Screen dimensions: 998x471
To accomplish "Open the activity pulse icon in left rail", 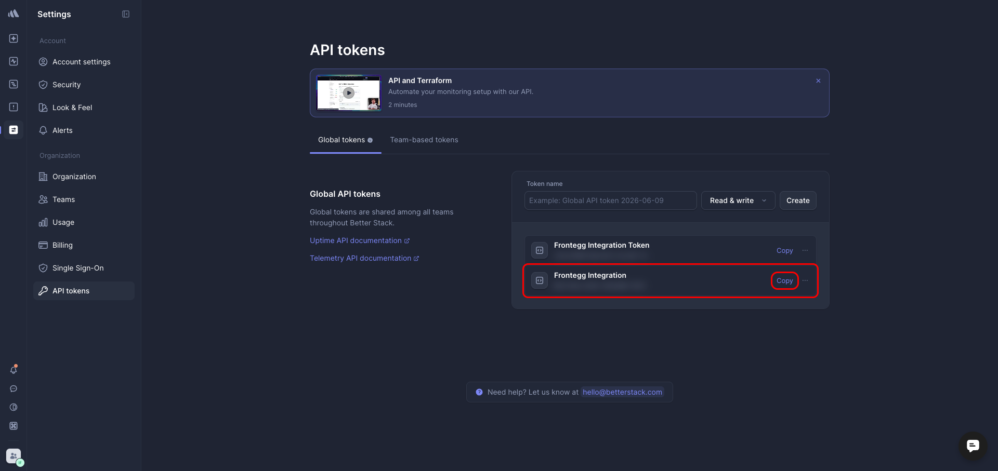I will [x=14, y=61].
